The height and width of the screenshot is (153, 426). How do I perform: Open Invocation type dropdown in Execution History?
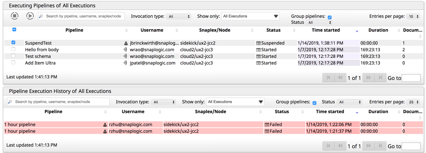[x=164, y=102]
